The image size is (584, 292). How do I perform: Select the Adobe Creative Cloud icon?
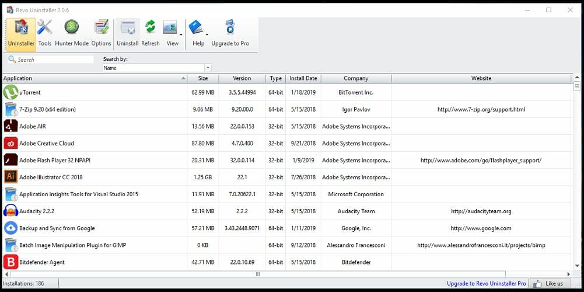click(11, 143)
